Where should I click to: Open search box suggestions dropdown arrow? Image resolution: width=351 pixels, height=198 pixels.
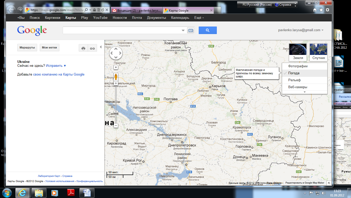point(183,30)
